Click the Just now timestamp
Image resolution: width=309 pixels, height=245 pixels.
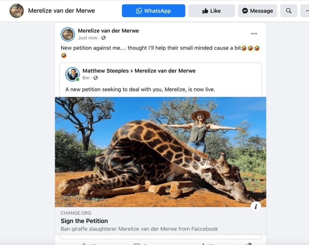88,38
